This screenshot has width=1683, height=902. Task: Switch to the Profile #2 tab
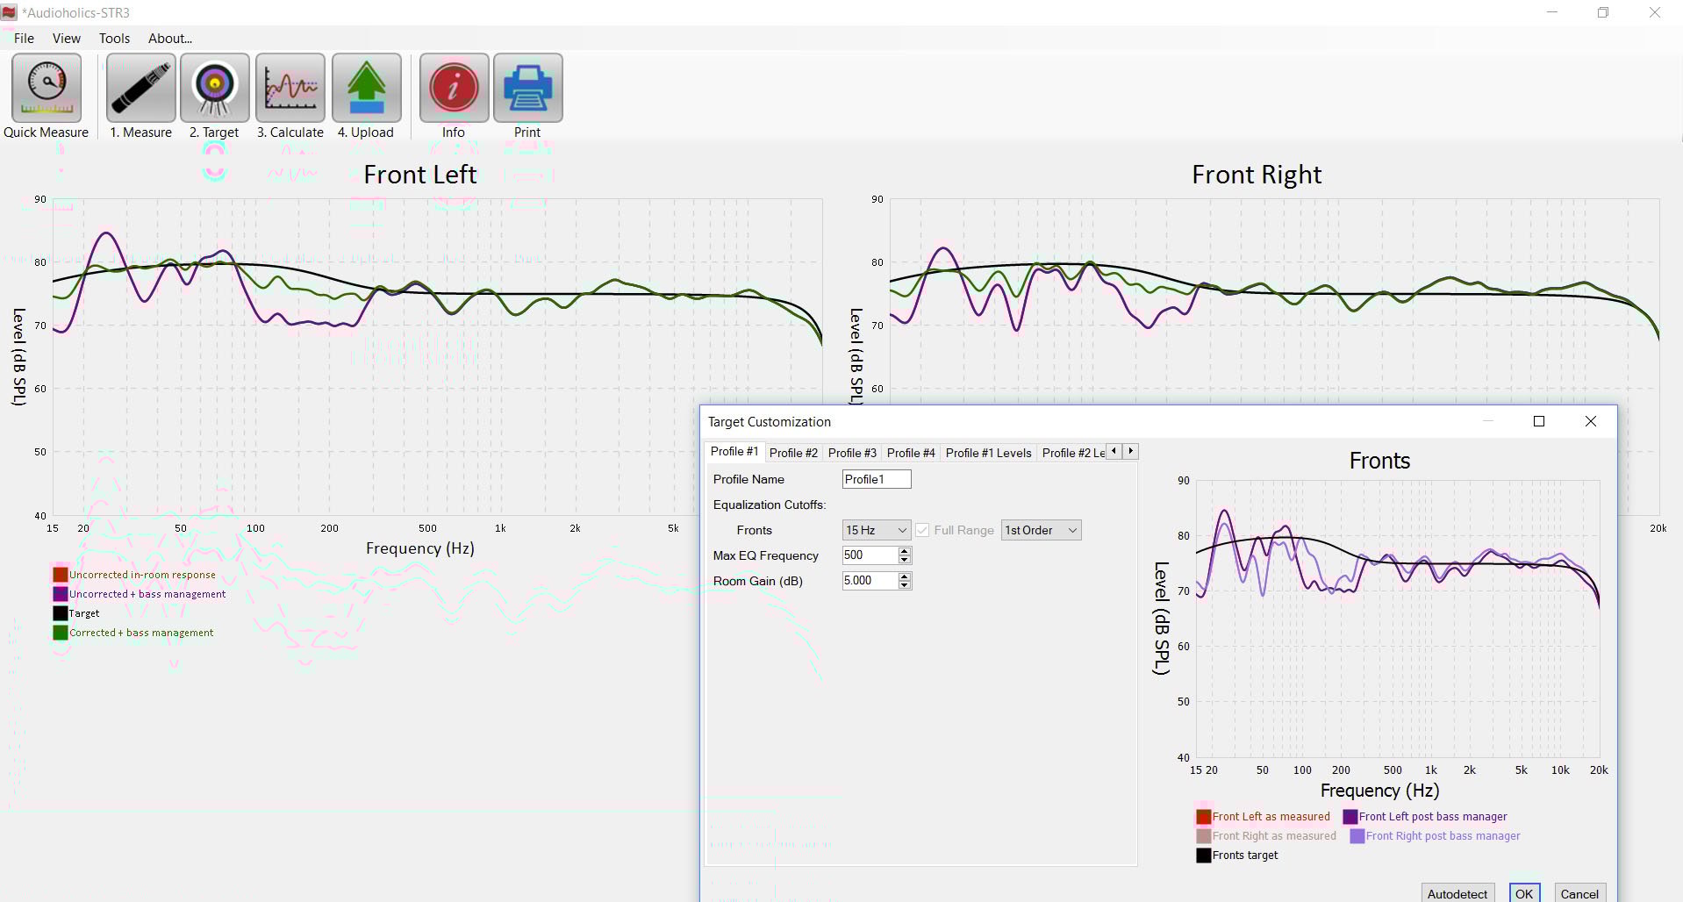[793, 453]
